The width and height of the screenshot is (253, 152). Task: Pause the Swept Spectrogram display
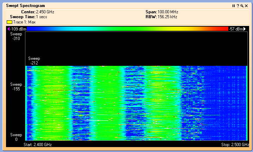[234, 6]
